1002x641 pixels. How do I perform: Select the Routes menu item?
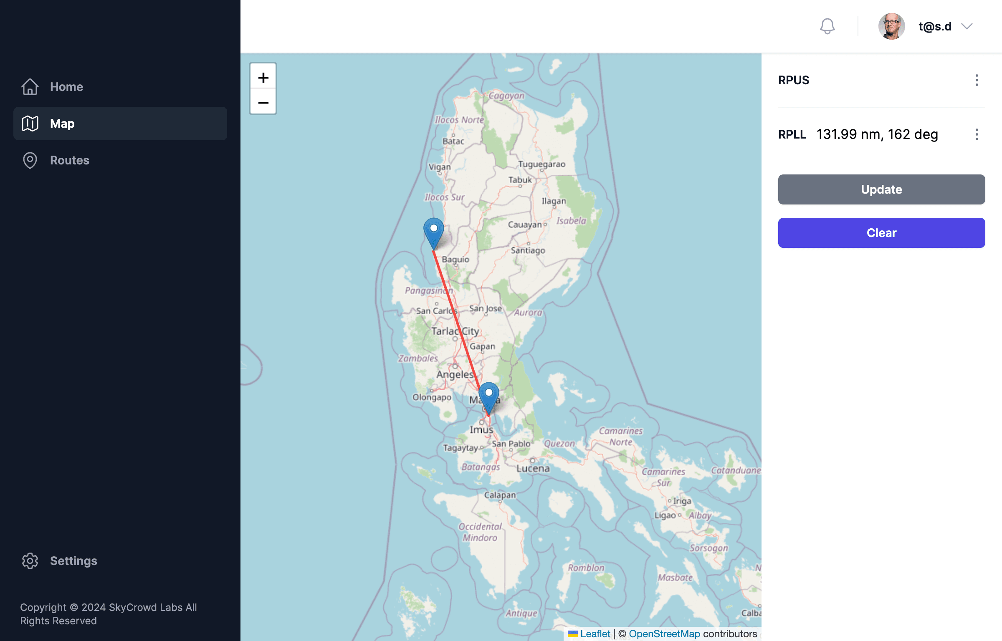68,159
